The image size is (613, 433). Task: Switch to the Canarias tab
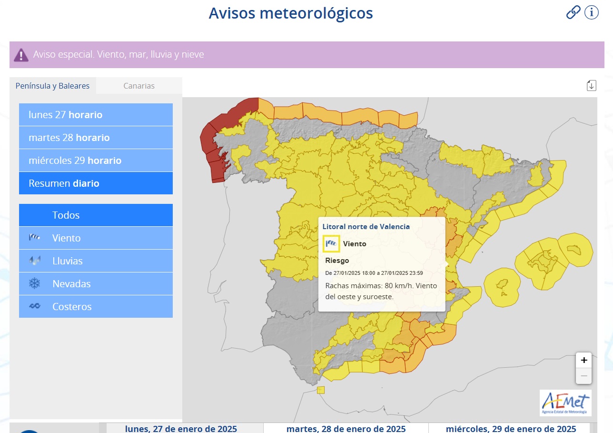tap(139, 86)
